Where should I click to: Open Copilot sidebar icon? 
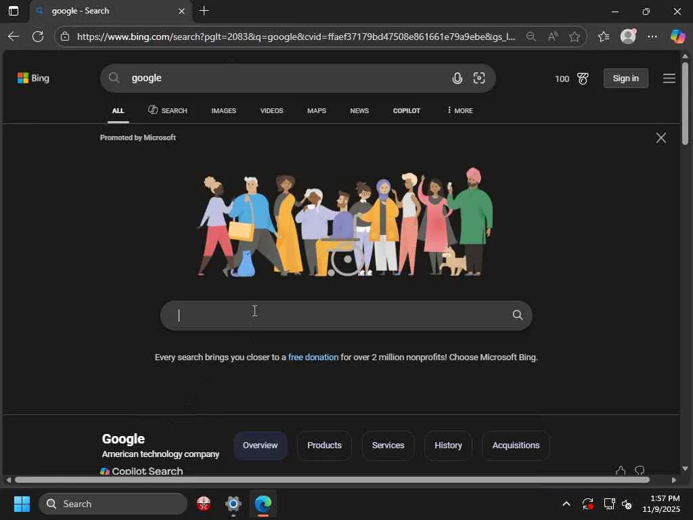click(x=677, y=37)
